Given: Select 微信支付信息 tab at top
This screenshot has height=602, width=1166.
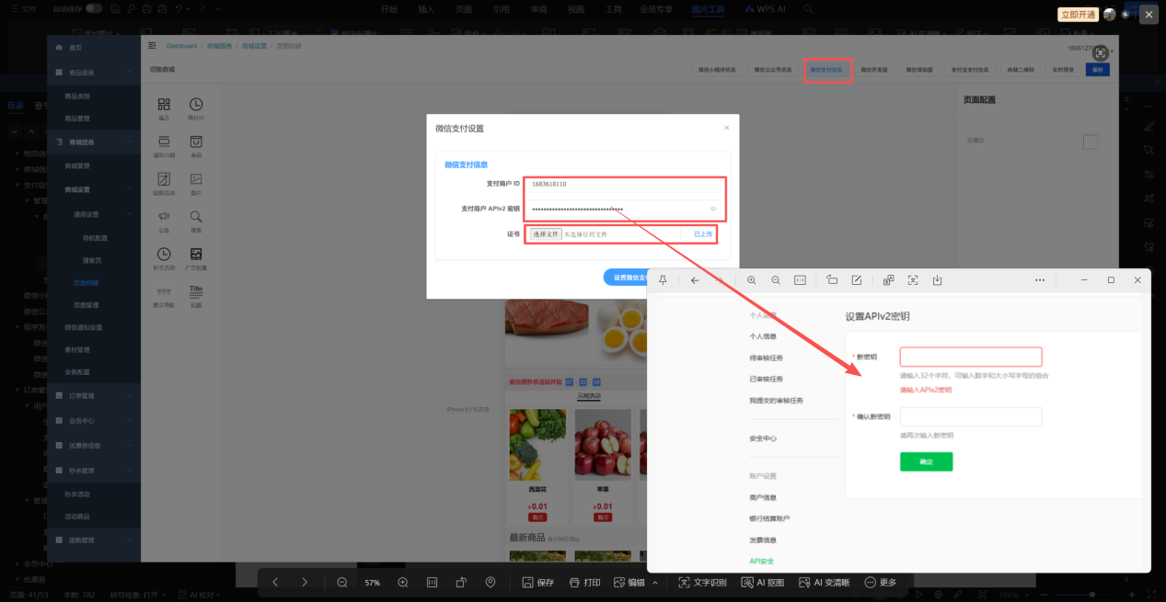Looking at the screenshot, I should click(827, 70).
